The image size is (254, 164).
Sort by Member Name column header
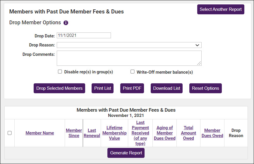coord(40,133)
